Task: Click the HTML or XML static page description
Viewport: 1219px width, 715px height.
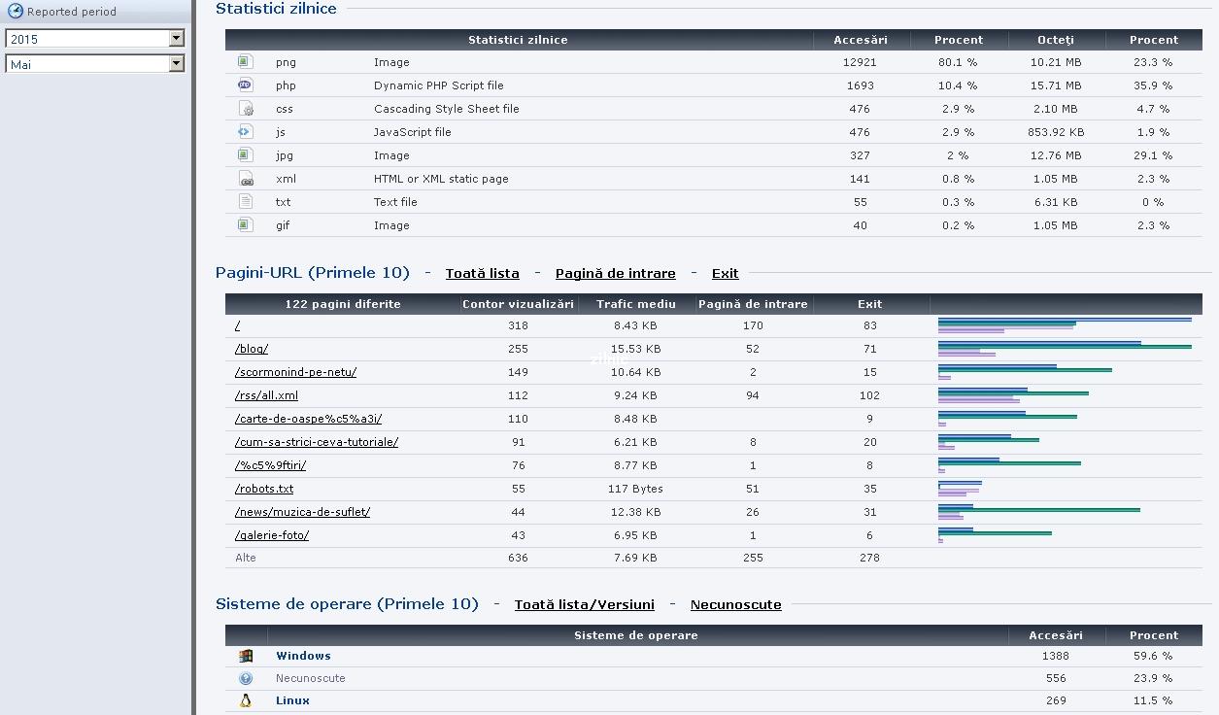Action: [x=441, y=179]
